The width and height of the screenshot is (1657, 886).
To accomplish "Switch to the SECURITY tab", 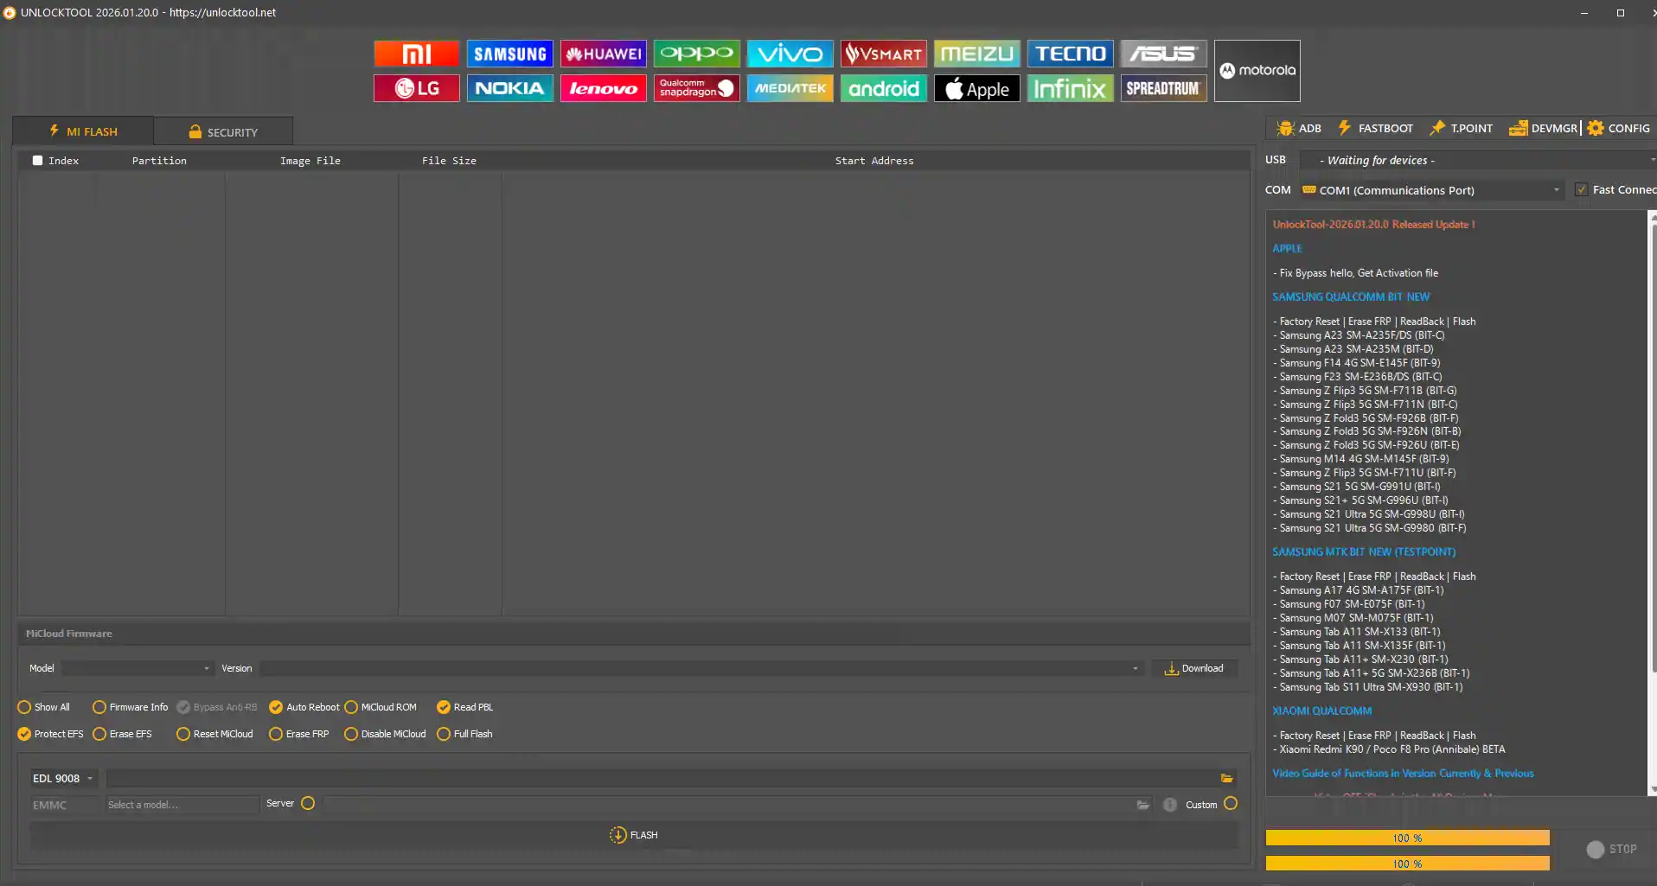I will [x=223, y=132].
